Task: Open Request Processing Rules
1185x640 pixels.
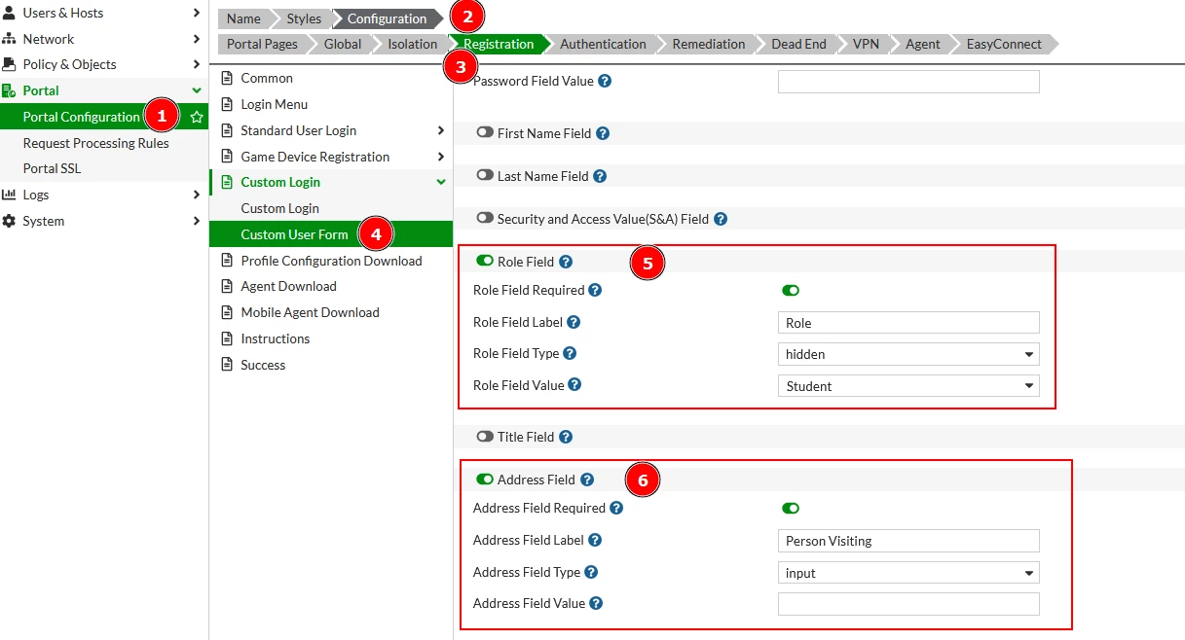Action: click(x=95, y=143)
